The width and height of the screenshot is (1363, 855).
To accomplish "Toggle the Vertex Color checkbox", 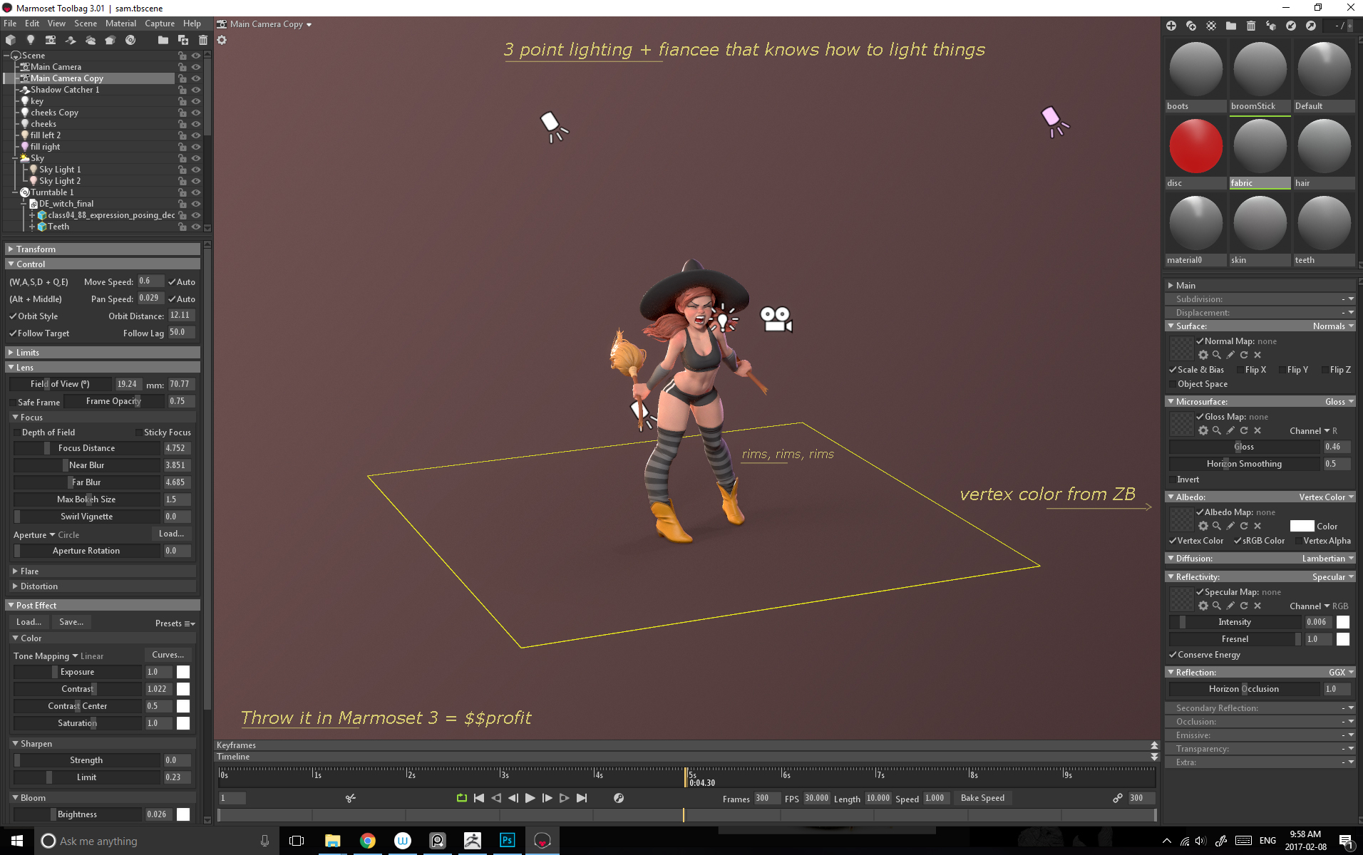I will (1173, 541).
